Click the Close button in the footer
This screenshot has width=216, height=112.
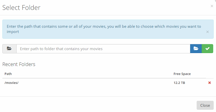205,105
